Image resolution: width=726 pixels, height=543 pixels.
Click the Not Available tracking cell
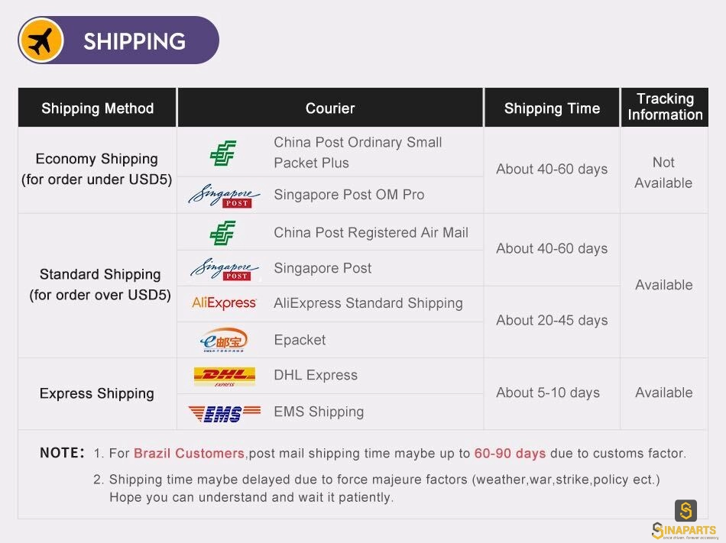coord(664,172)
